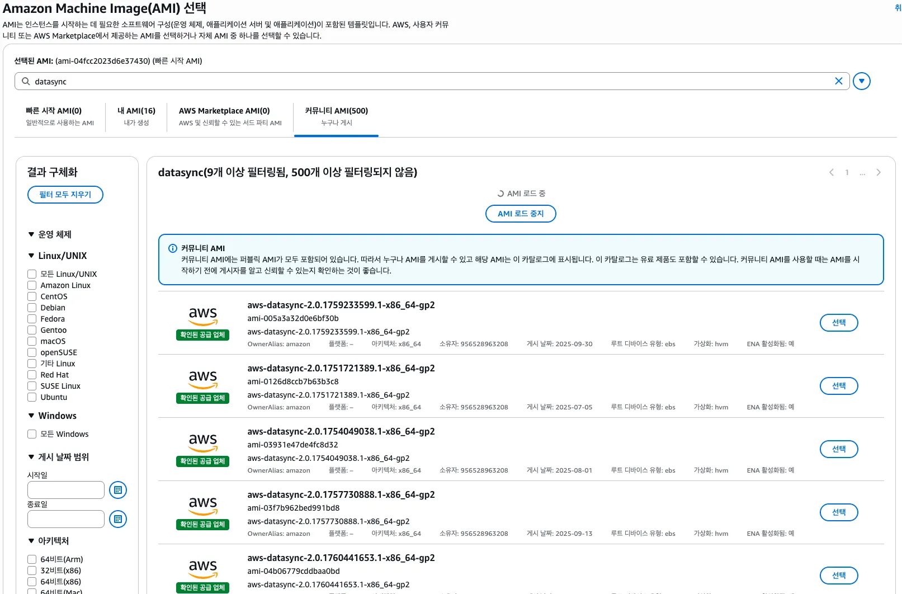Image resolution: width=902 pixels, height=594 pixels.
Task: Collapse the 게시 날짜 범위 section
Action: coord(31,457)
